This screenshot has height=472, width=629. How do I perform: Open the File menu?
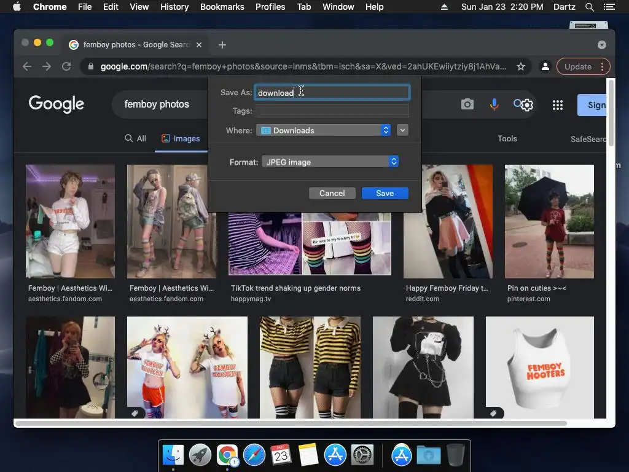(x=85, y=7)
